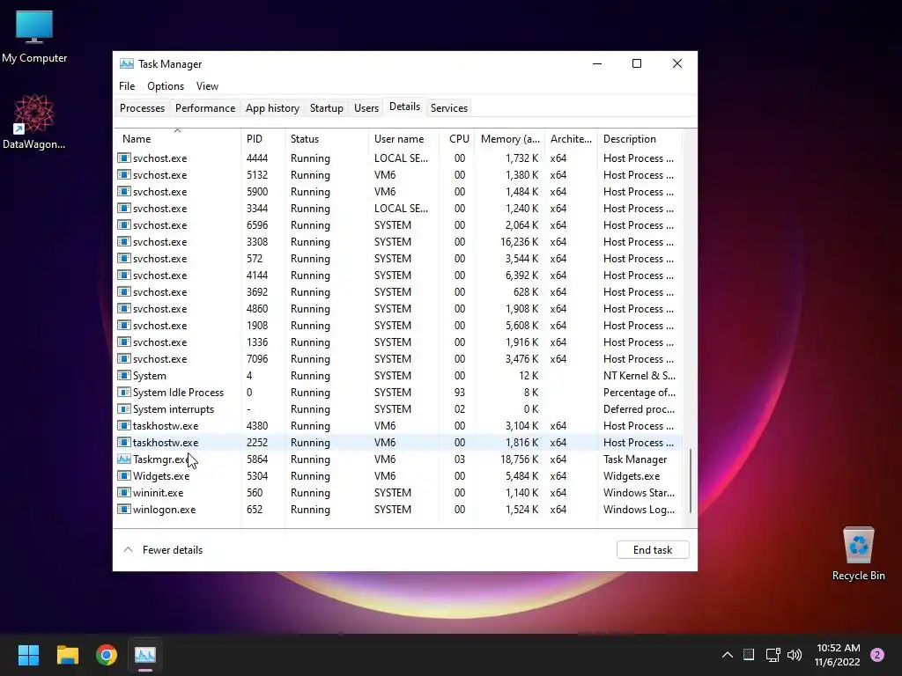Open My Computer desktop icon
902x676 pixels.
point(34,35)
